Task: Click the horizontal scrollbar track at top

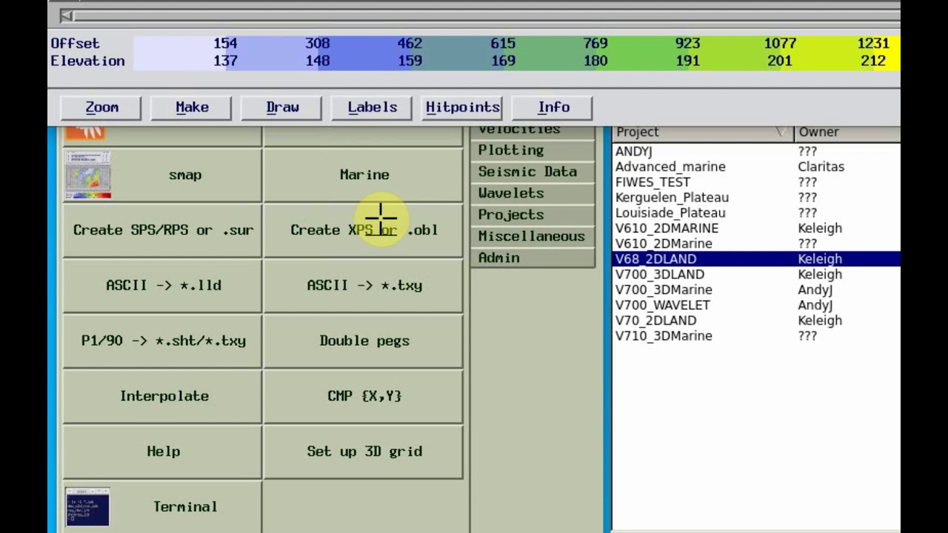Action: click(x=481, y=16)
